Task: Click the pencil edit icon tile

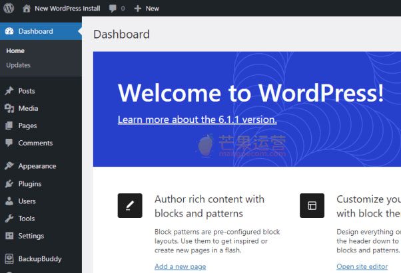Action: [x=130, y=205]
